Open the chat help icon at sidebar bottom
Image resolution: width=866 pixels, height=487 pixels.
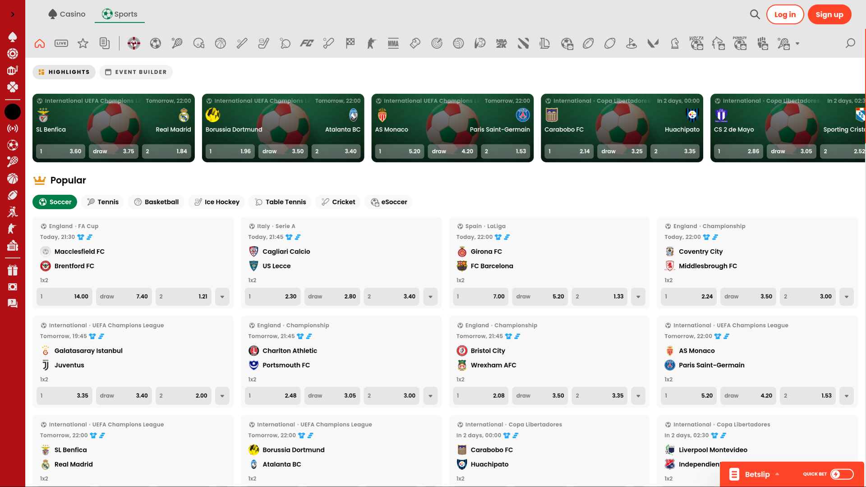13,303
